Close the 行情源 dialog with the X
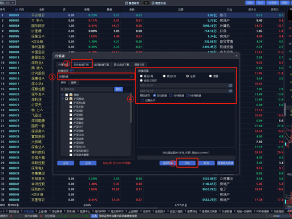Image resolution: width=292 pixels, height=219 pixels. pos(236,56)
